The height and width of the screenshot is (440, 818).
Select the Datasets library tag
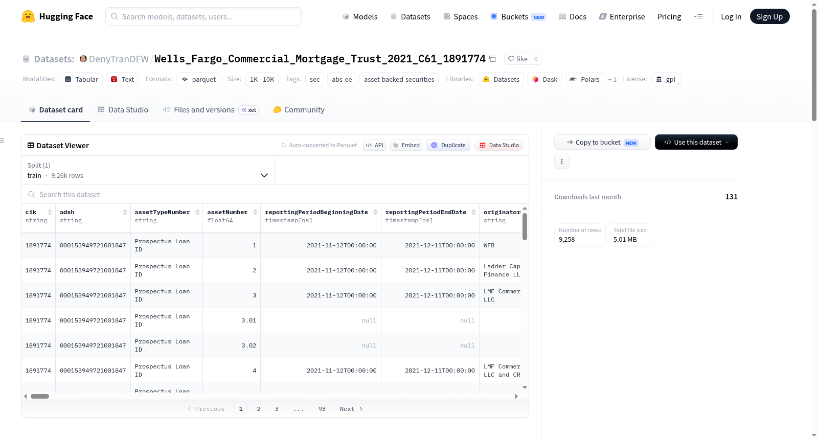(501, 79)
